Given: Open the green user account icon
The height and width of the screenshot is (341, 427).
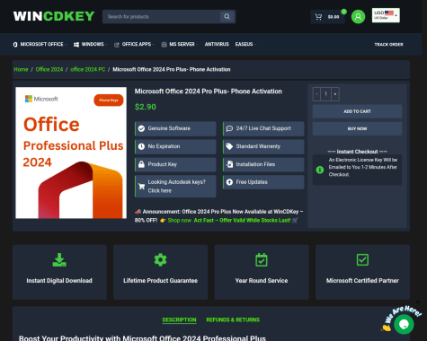Looking at the screenshot, I should pos(358,16).
